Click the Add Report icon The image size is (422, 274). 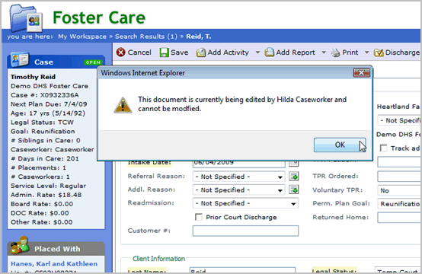[270, 53]
